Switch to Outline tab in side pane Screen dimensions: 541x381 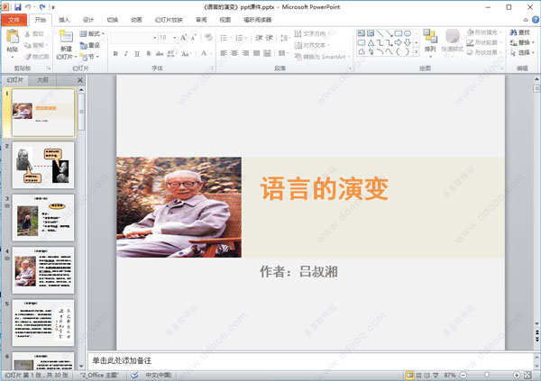click(x=42, y=80)
